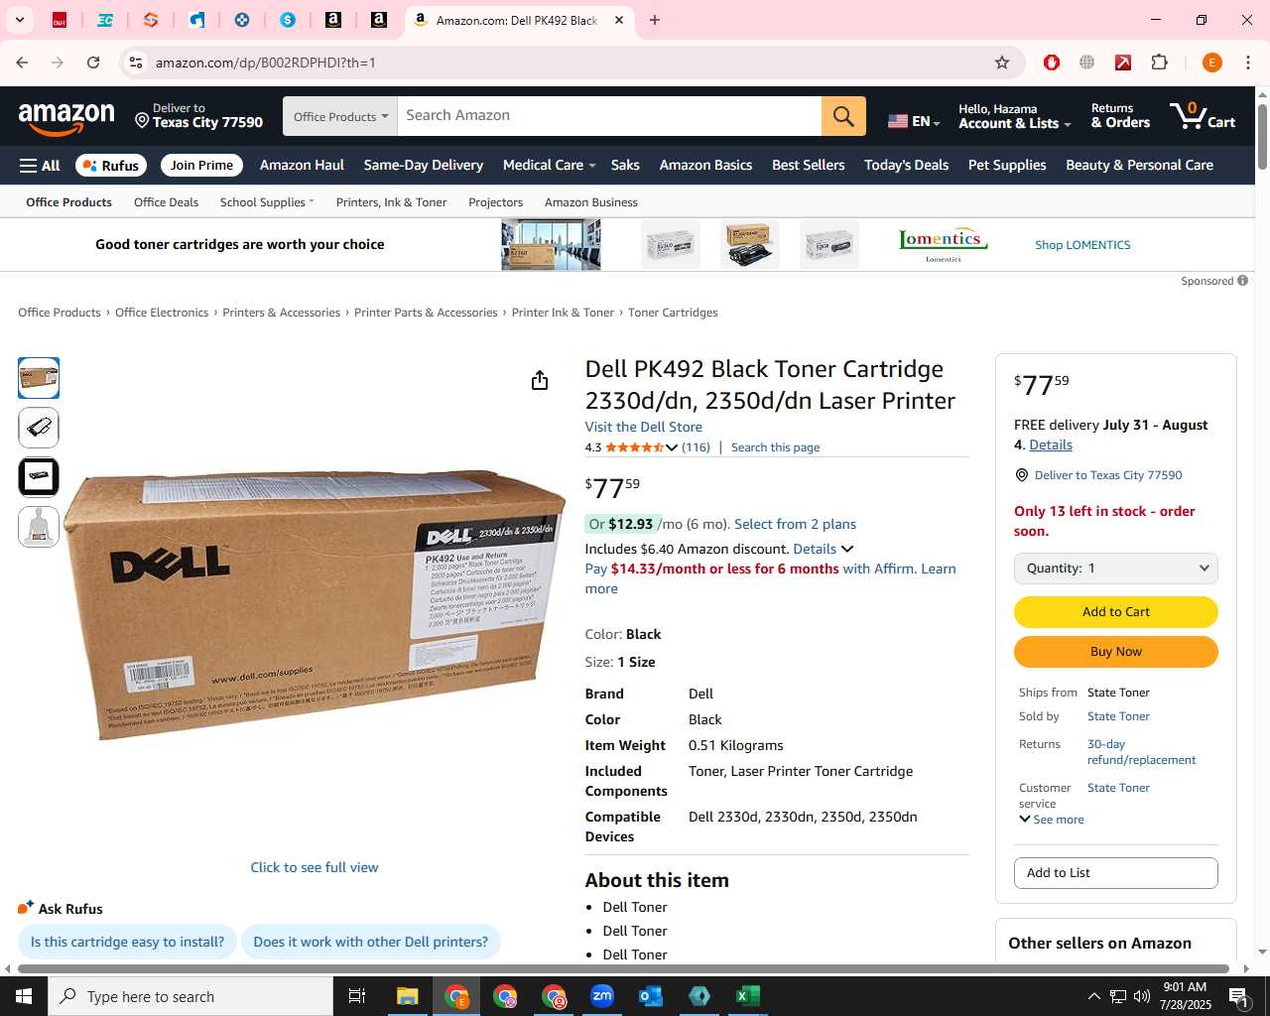This screenshot has height=1016, width=1270.
Task: Focus the Search Amazon input field
Action: (x=609, y=116)
